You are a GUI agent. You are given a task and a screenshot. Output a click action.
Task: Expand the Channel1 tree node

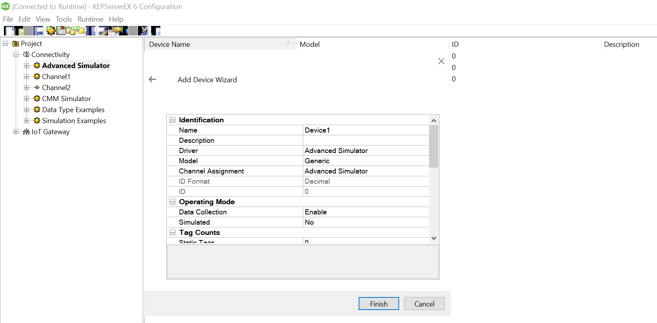26,77
